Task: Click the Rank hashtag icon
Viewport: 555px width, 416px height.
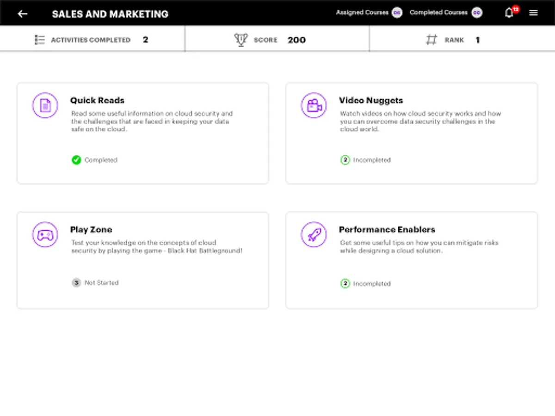Action: (x=431, y=40)
